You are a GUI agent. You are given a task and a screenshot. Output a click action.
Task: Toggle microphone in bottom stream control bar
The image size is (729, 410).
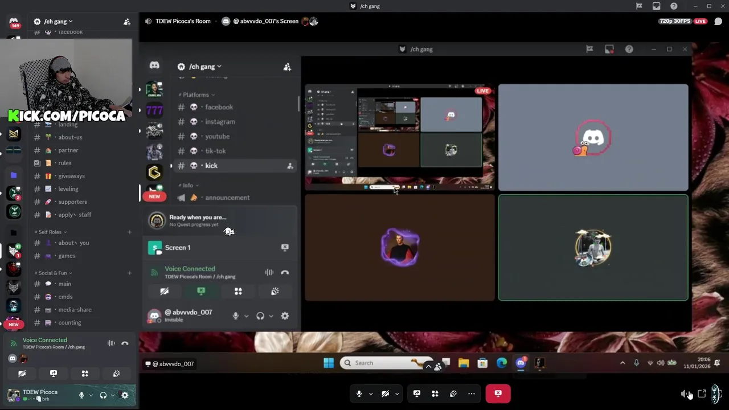tap(359, 393)
